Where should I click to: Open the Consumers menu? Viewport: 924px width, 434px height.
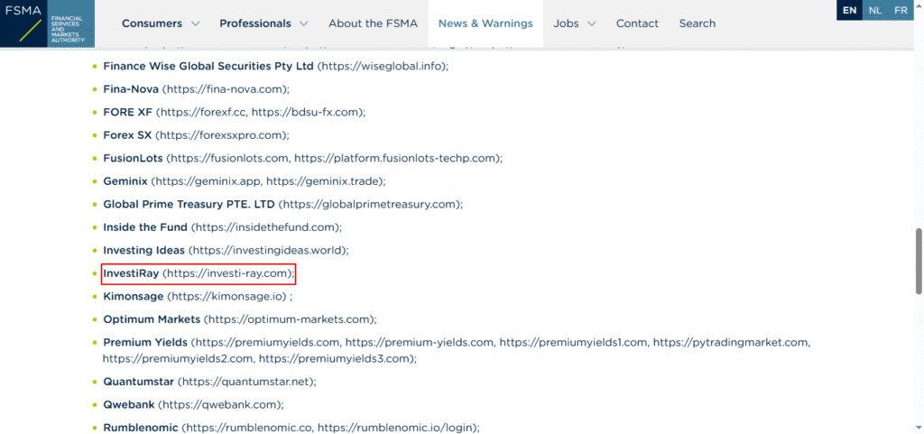coord(152,23)
